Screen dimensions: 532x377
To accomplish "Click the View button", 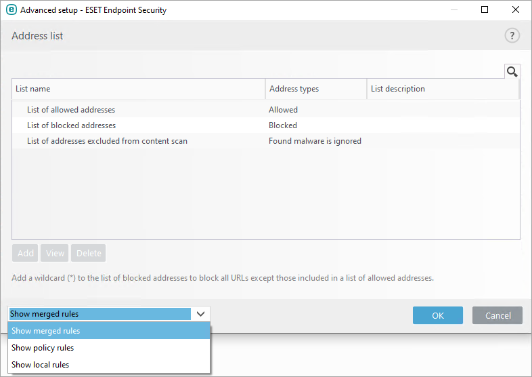I will coord(56,254).
